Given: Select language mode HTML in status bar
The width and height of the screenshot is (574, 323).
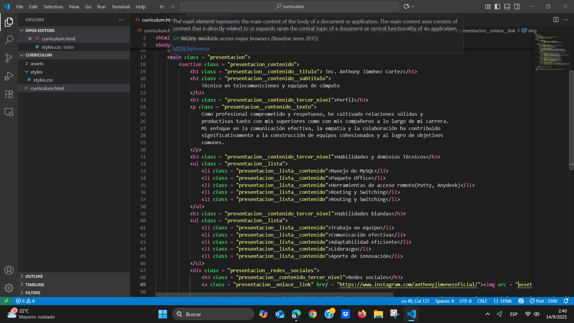Looking at the screenshot, I should click(506, 301).
